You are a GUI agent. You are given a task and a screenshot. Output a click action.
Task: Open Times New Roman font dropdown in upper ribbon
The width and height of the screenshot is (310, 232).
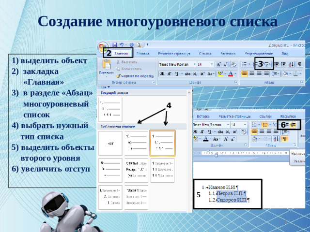coord(195,64)
